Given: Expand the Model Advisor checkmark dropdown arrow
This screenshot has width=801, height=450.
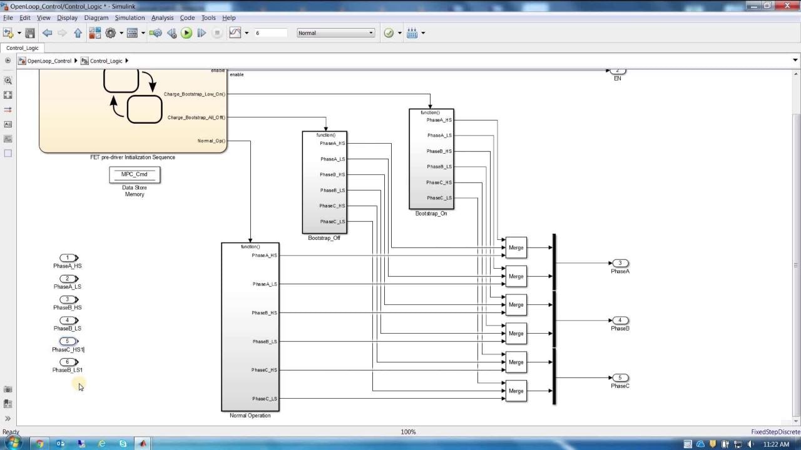Looking at the screenshot, I should click(x=399, y=33).
